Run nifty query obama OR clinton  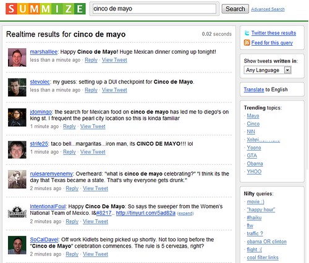tap(267, 241)
